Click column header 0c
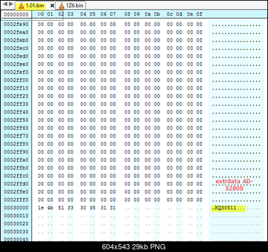268x252 pixels. pyautogui.click(x=169, y=14)
